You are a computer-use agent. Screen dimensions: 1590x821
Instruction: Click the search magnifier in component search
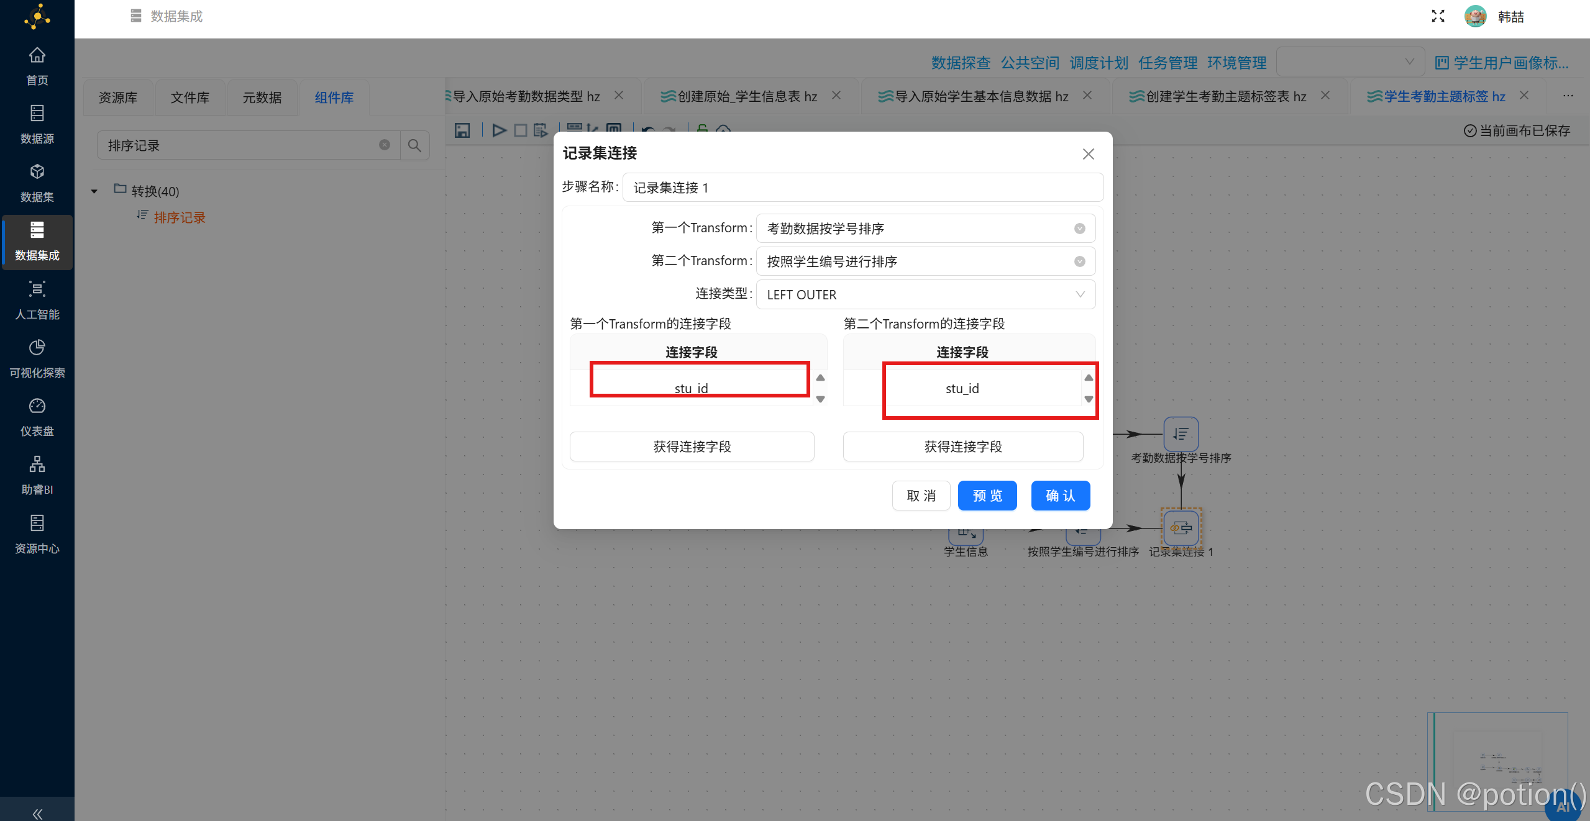[x=414, y=145]
